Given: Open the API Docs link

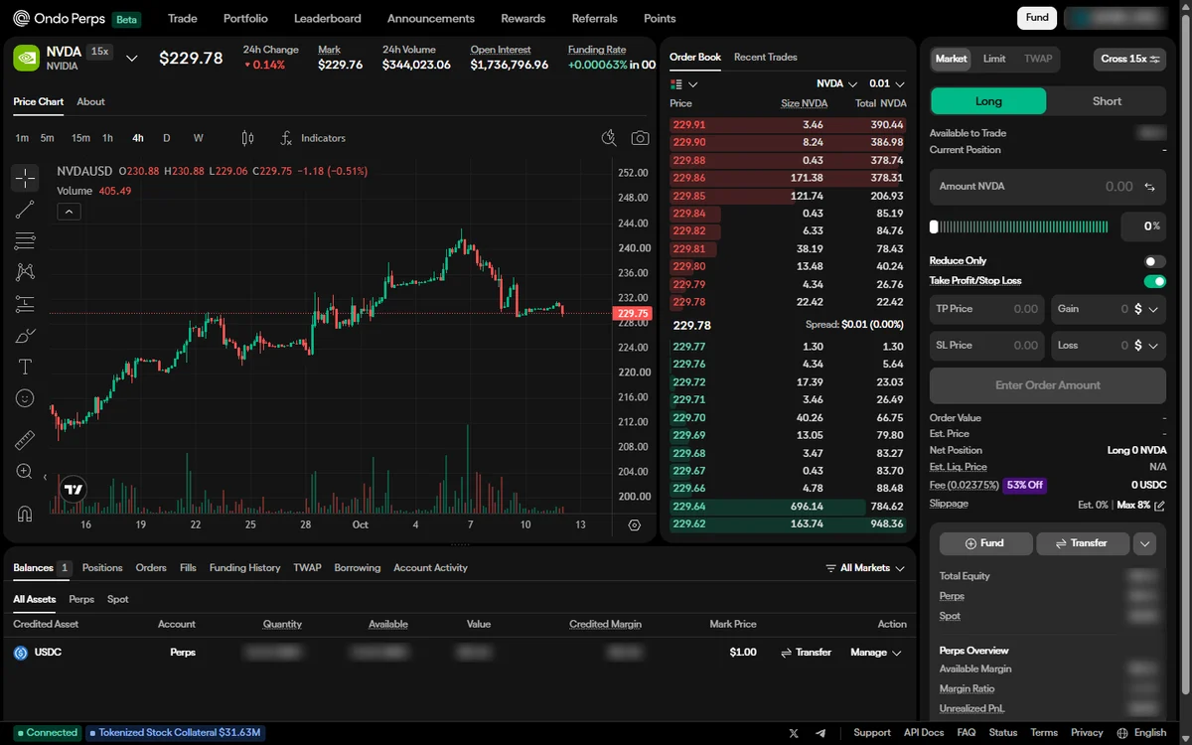Looking at the screenshot, I should click(924, 733).
